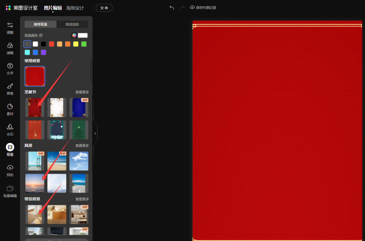The image size is (365, 241).
Task: Expand 查看更多 for 圣诞节 backgrounds
Action: click(x=82, y=92)
